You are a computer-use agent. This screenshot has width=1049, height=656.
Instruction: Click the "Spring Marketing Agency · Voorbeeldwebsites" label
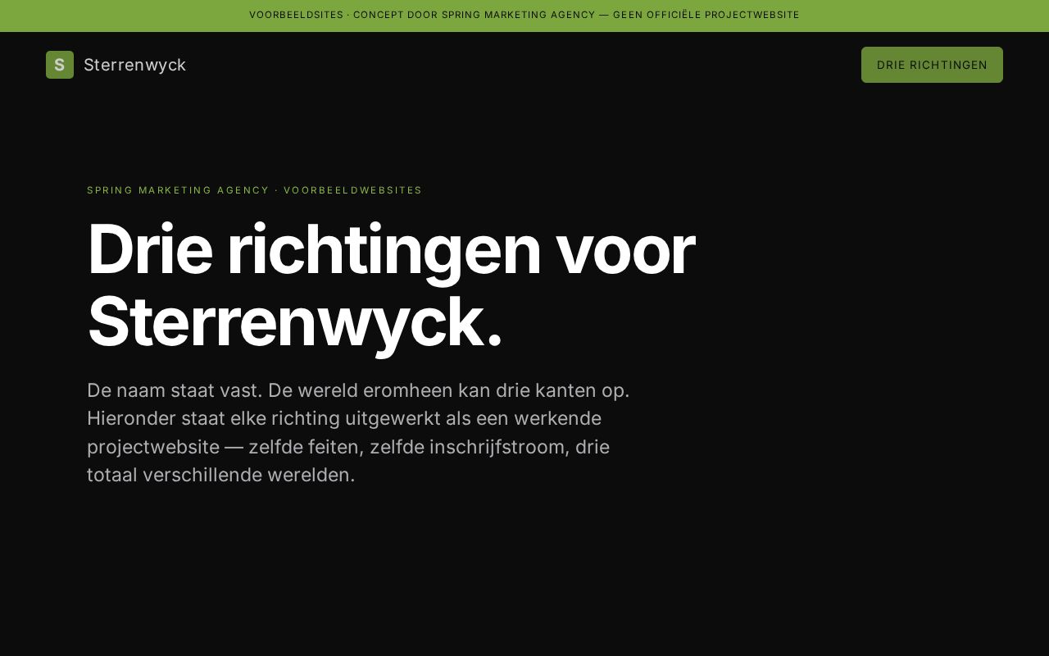(x=255, y=190)
